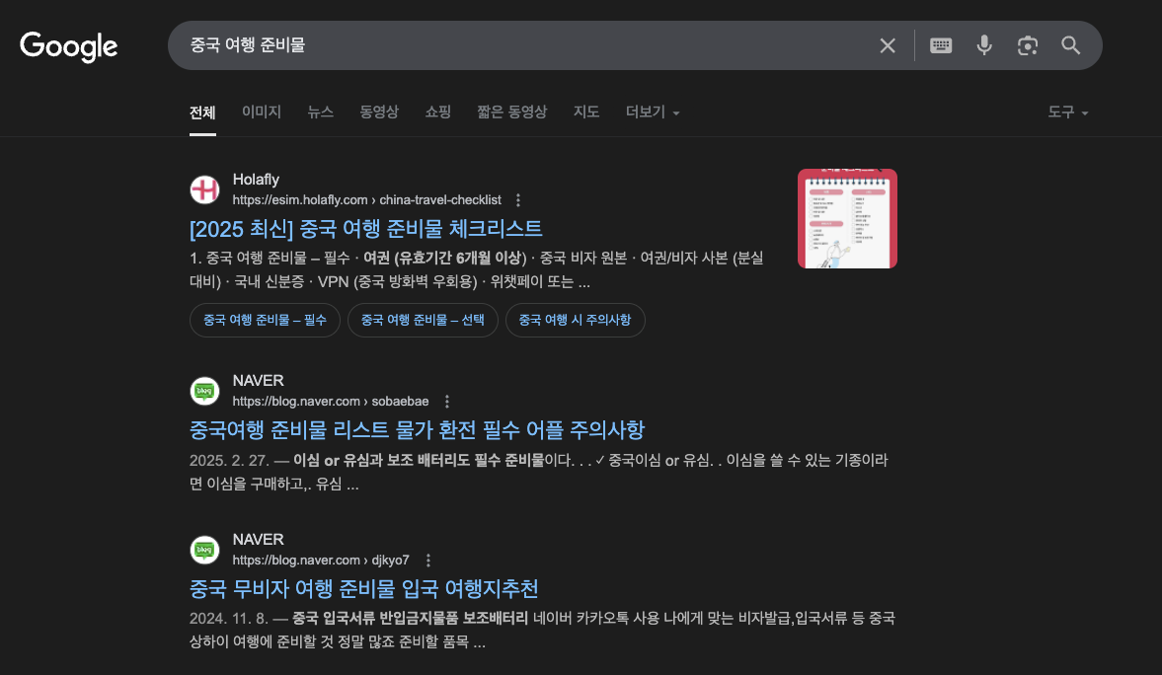Switch to the 쇼핑 tab
This screenshot has height=675, width=1162.
pos(438,112)
